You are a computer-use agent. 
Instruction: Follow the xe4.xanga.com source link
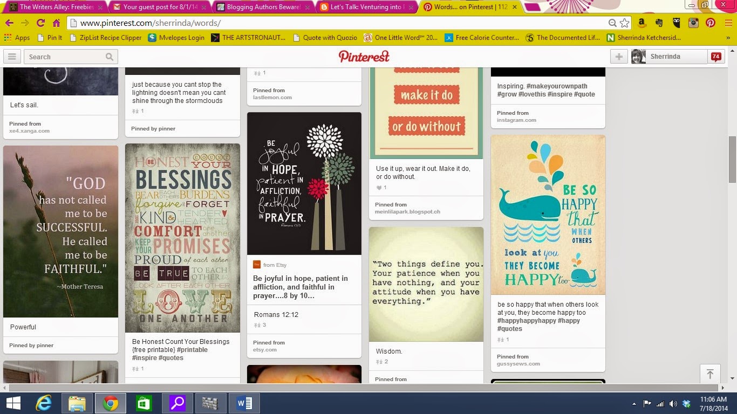[x=29, y=130]
